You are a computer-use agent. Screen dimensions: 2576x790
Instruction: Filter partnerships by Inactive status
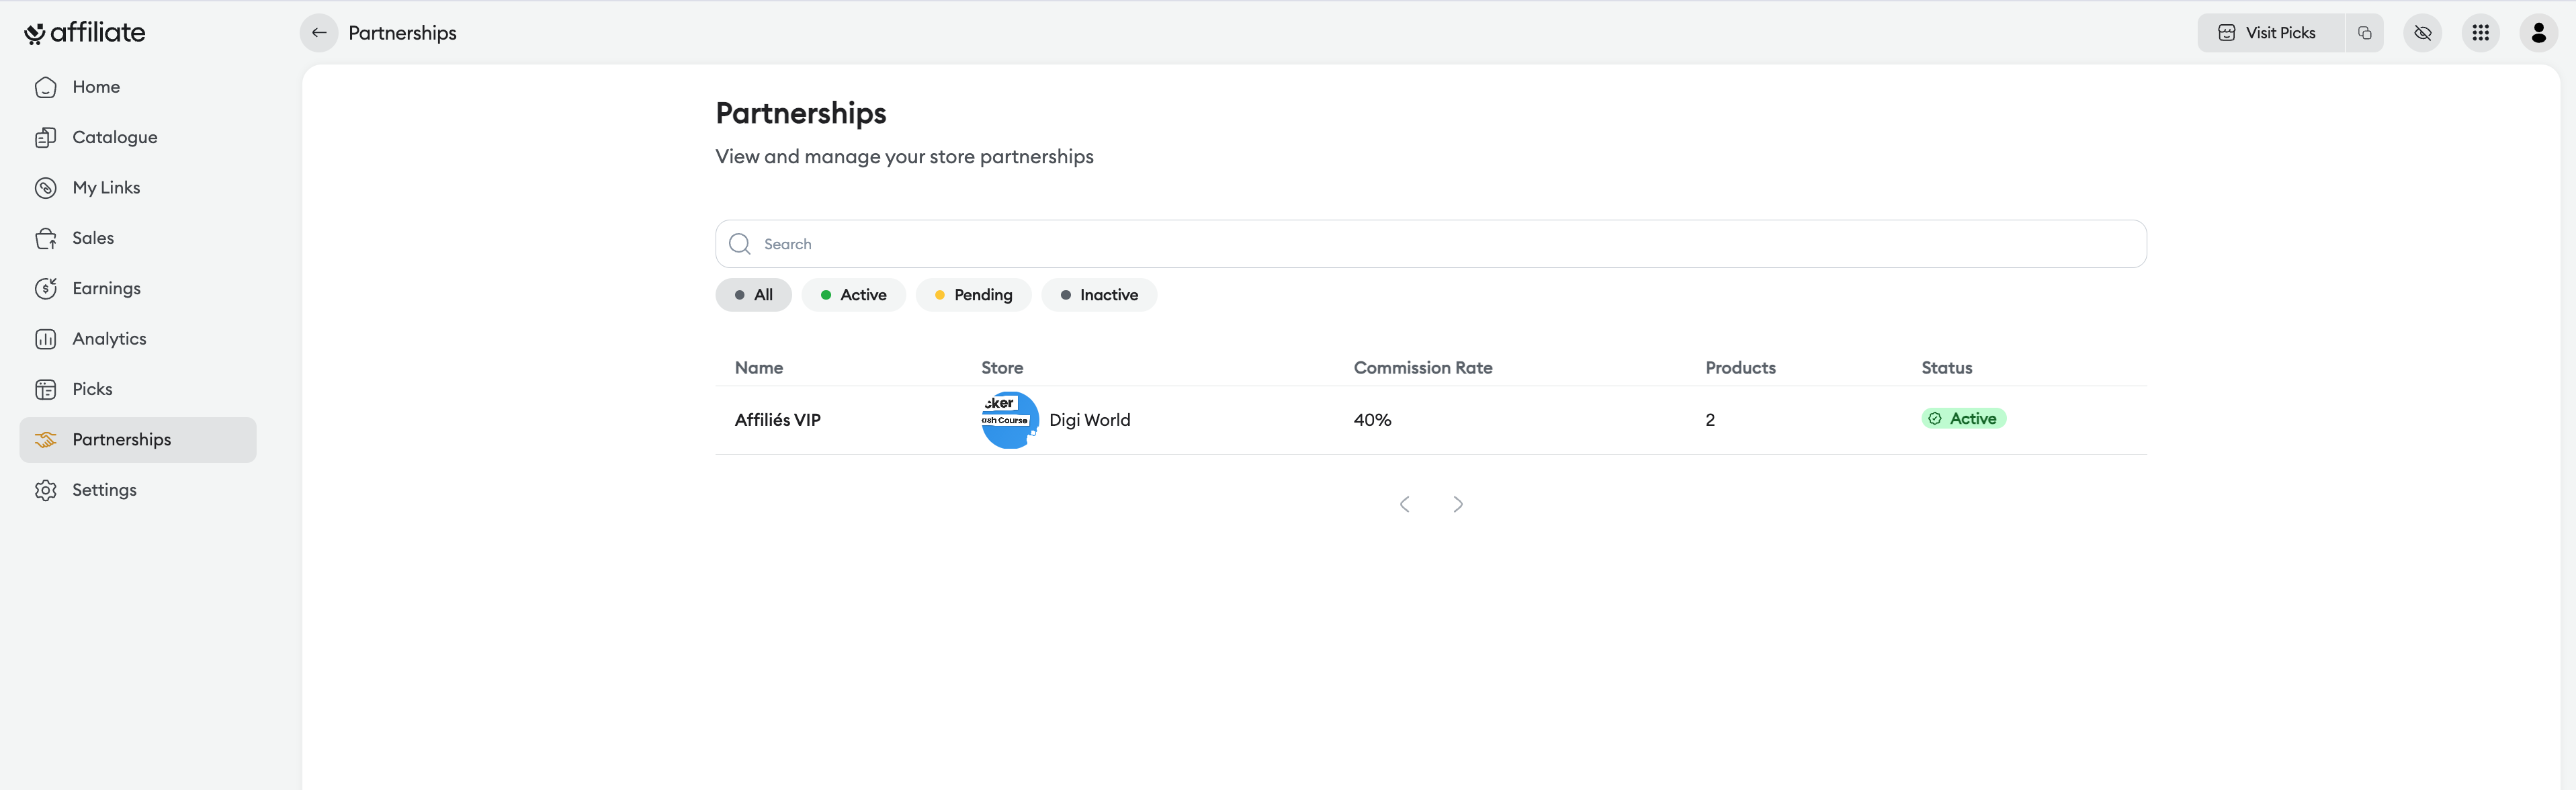1098,295
